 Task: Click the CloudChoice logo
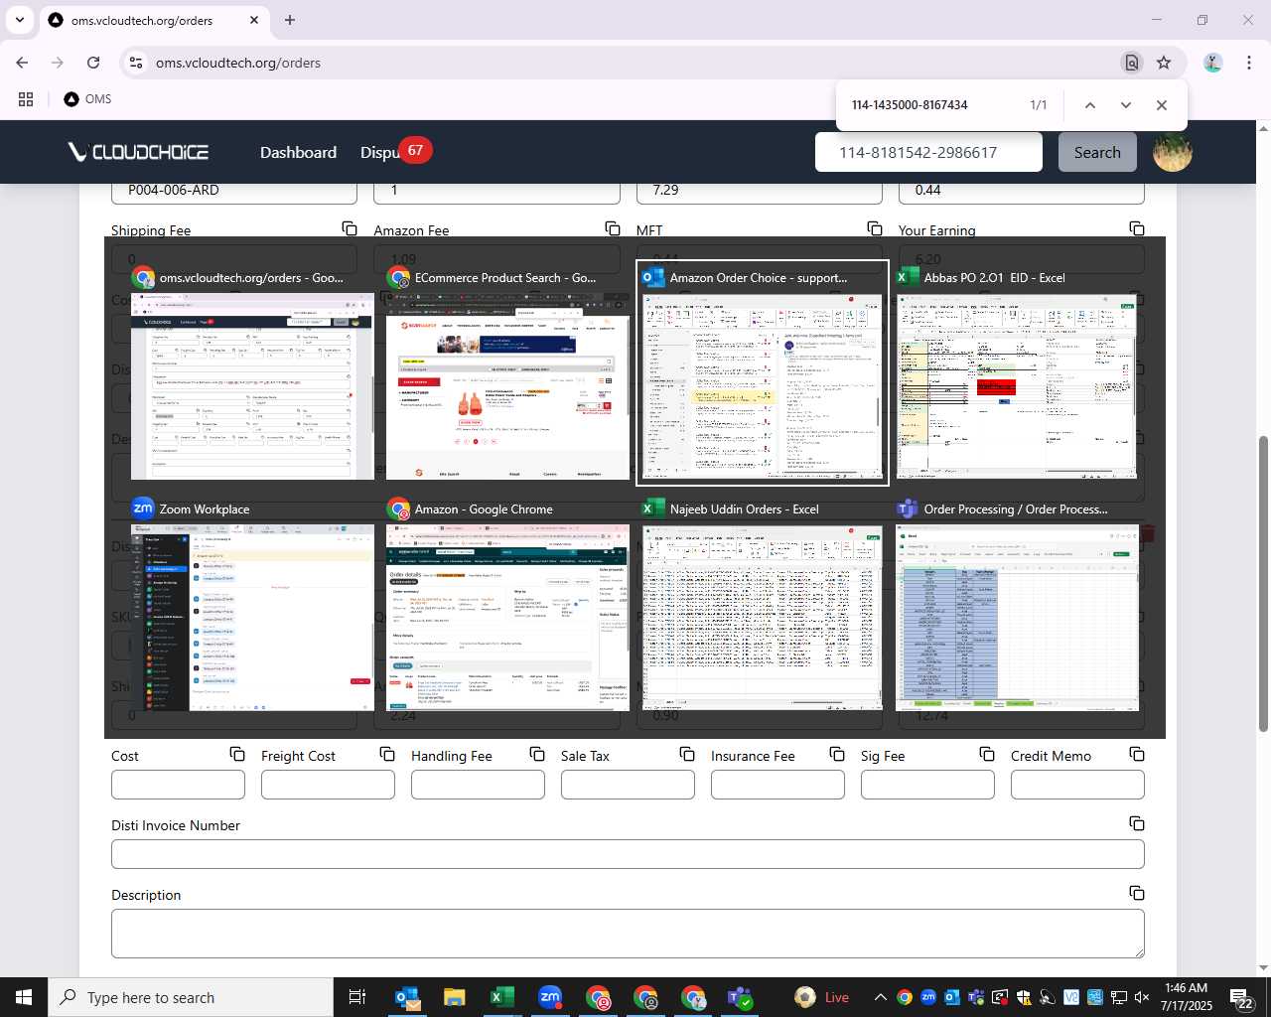138,152
